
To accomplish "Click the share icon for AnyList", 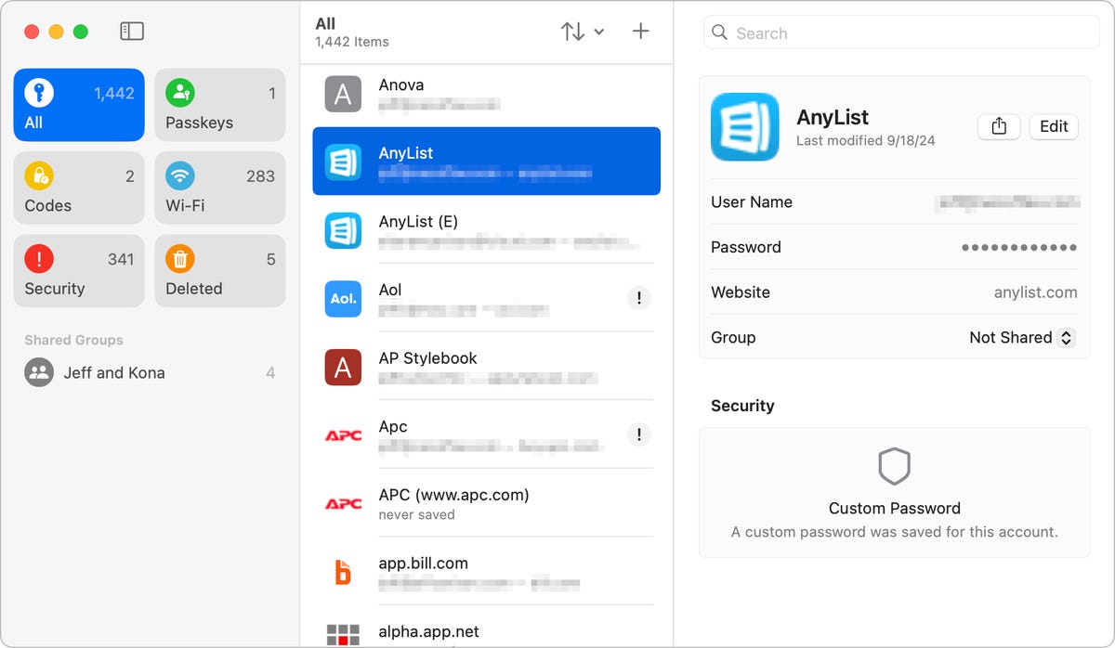I will (x=999, y=127).
